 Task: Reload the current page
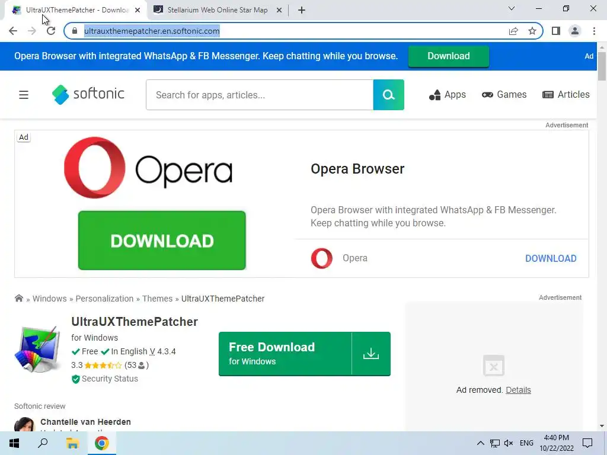click(51, 31)
